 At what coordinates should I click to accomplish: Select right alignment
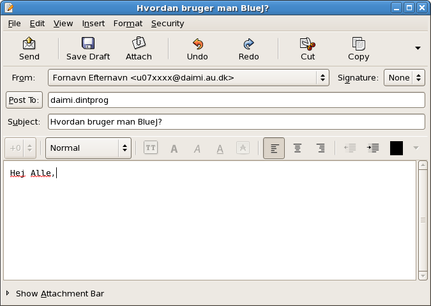[x=321, y=148]
